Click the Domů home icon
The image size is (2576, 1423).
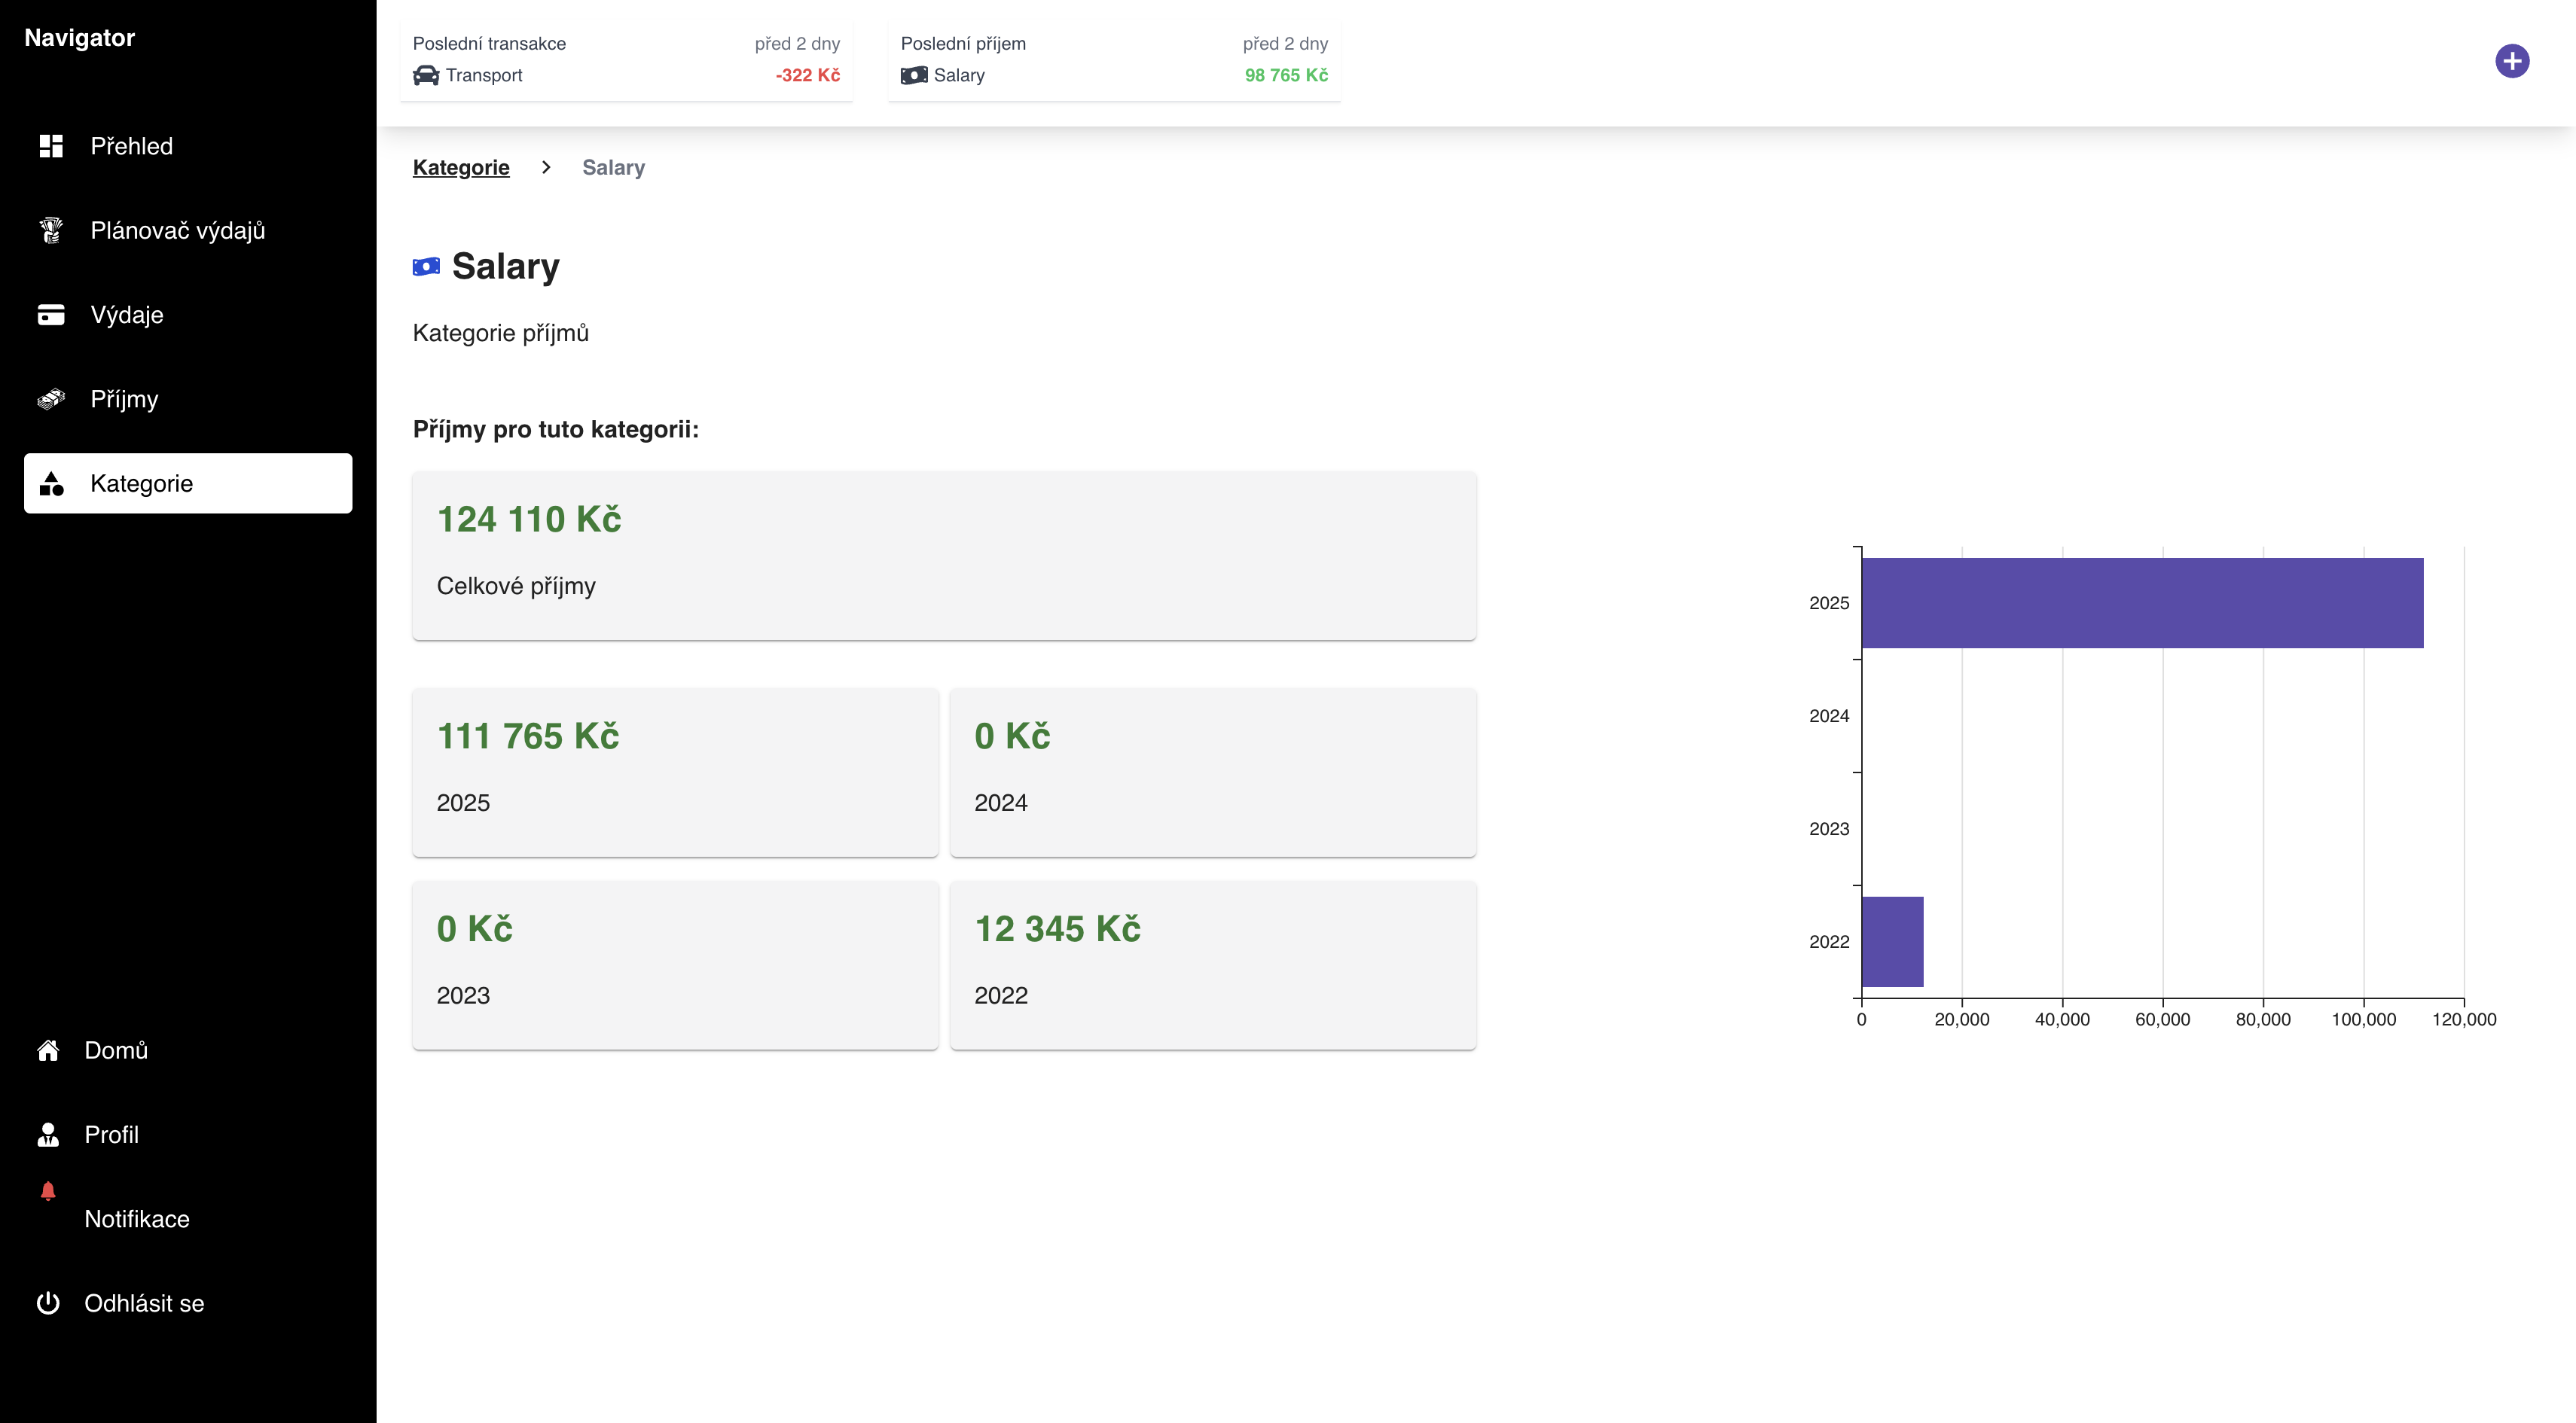pyautogui.click(x=48, y=1050)
